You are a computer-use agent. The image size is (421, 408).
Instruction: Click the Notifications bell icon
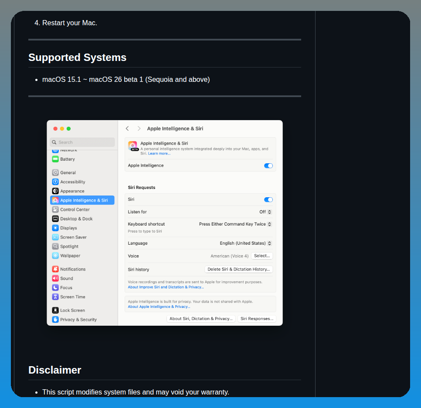[55, 269]
